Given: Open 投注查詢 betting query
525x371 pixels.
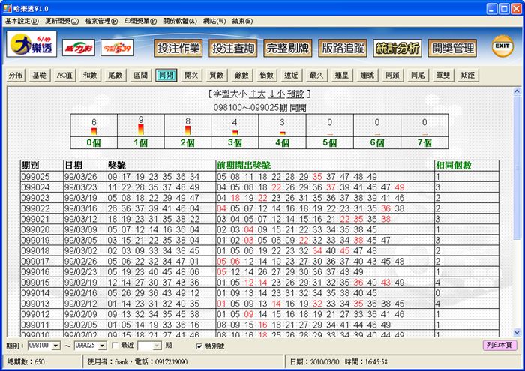Looking at the screenshot, I should point(233,48).
